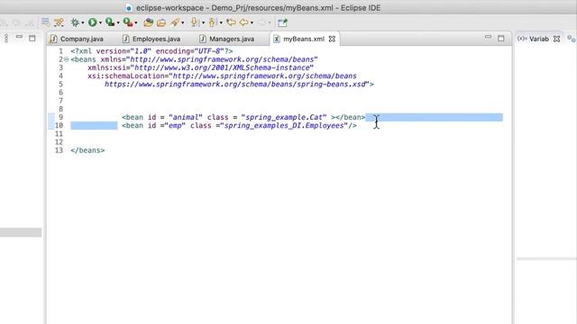Click the xml version declaration on line 1
The width and height of the screenshot is (577, 324).
point(151,51)
